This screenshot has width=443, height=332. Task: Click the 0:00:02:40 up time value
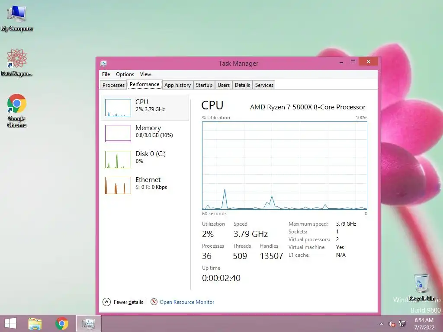[221, 278]
